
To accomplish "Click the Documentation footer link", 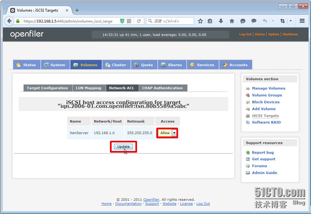I will click(128, 204).
